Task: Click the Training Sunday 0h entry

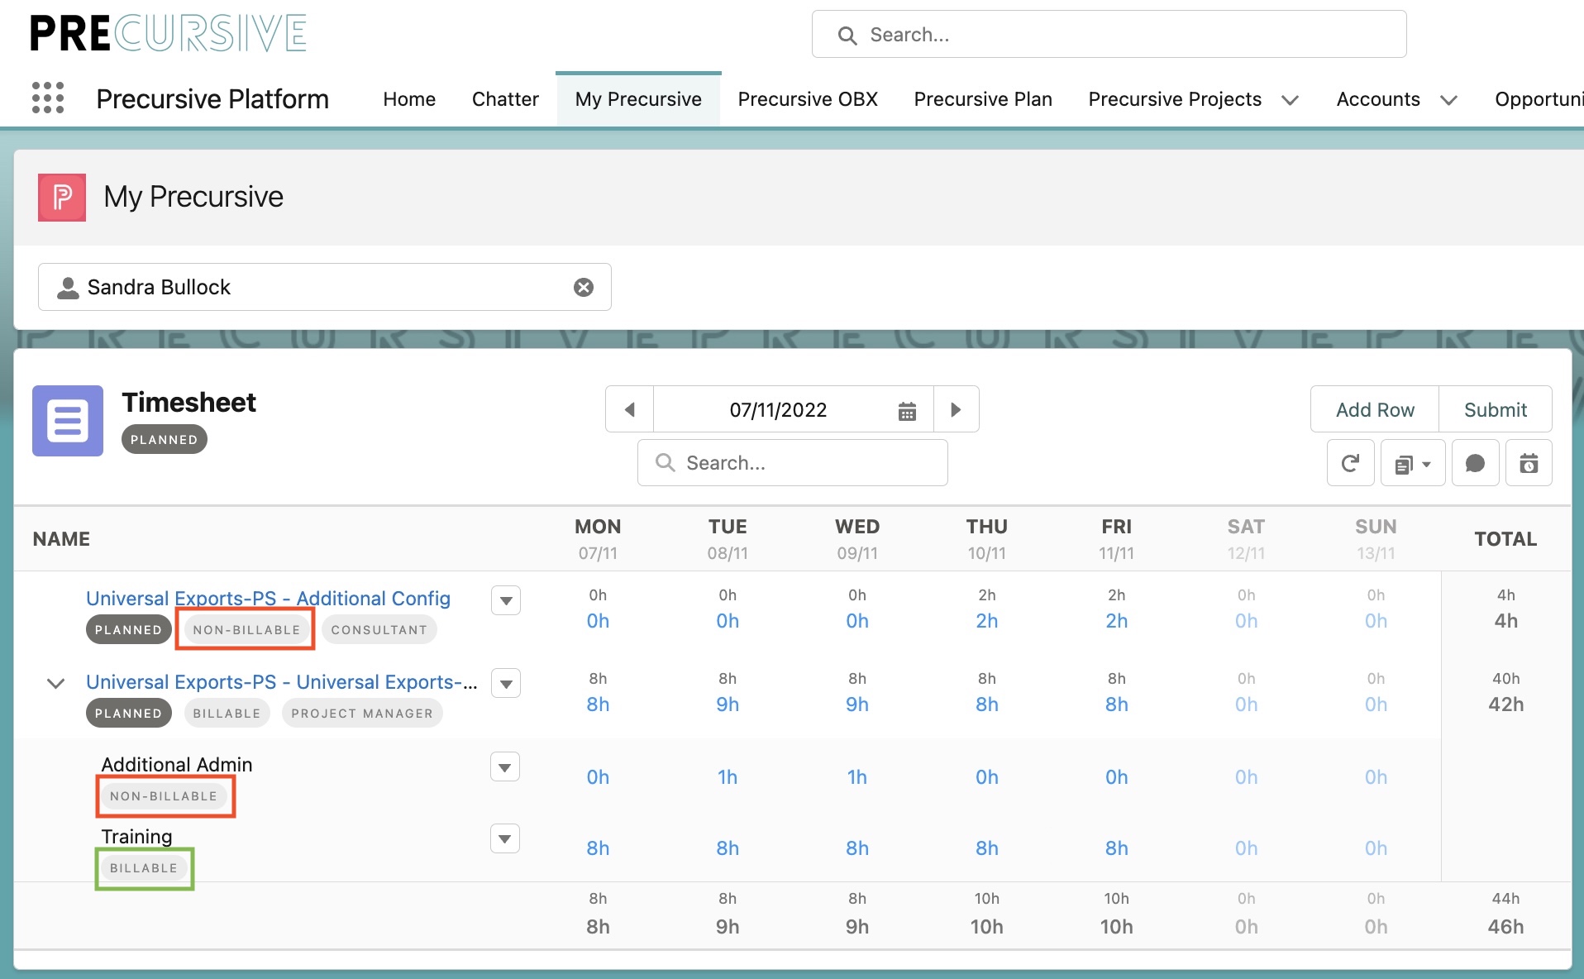Action: tap(1376, 848)
